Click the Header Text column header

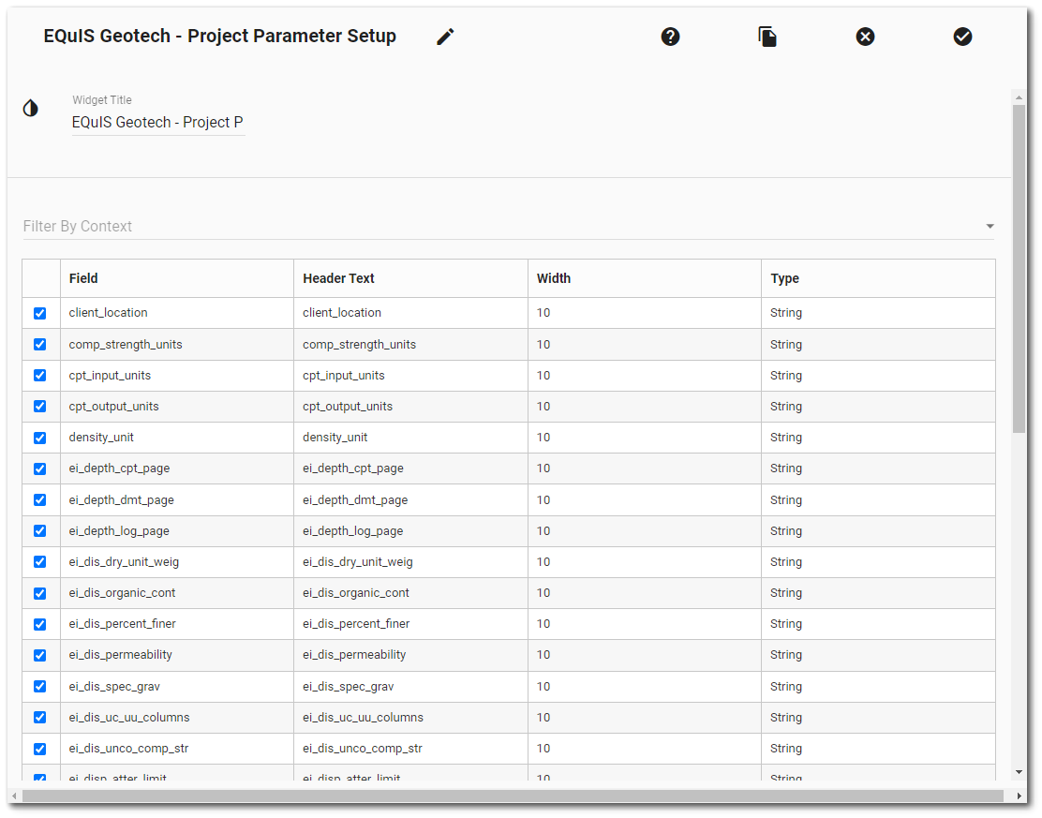[410, 278]
